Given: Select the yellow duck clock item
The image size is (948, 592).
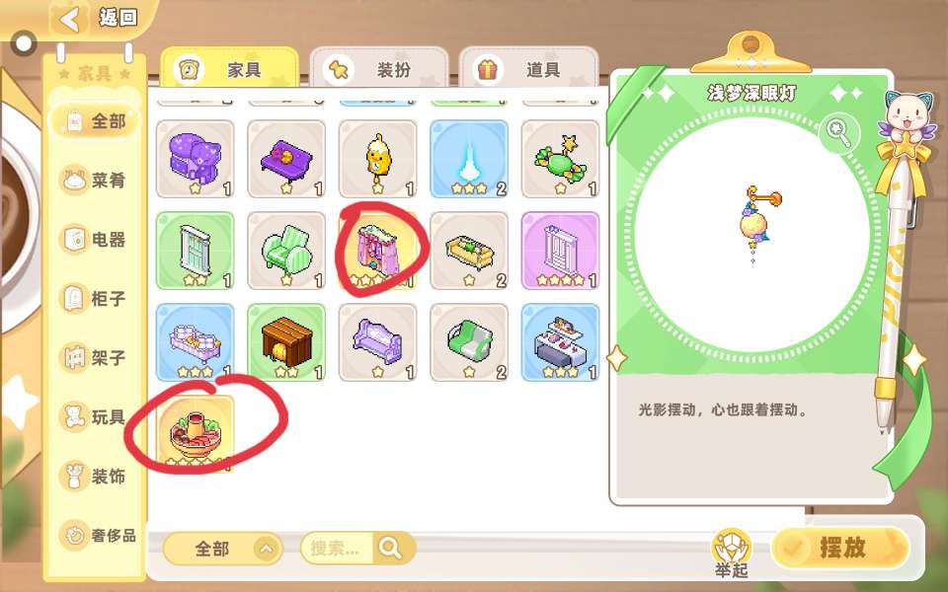Looking at the screenshot, I should [x=377, y=159].
